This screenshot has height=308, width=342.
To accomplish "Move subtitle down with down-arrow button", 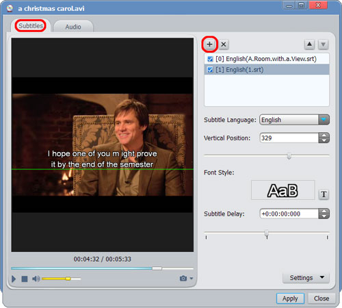I will [324, 44].
